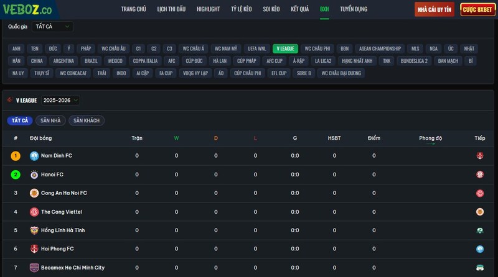Click the V League logo icon
The height and width of the screenshot is (277, 498).
click(10, 100)
